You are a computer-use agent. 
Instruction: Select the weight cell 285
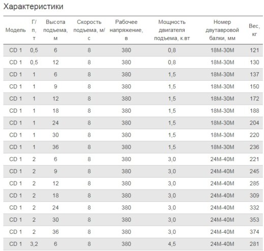(254, 183)
